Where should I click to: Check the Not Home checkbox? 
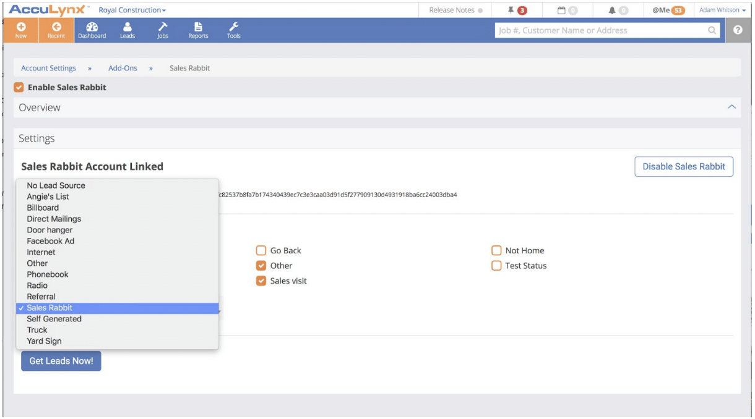pos(496,251)
